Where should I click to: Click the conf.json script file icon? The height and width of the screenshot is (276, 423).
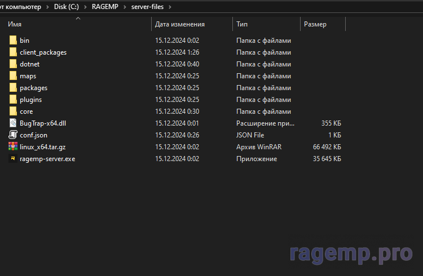(13, 135)
